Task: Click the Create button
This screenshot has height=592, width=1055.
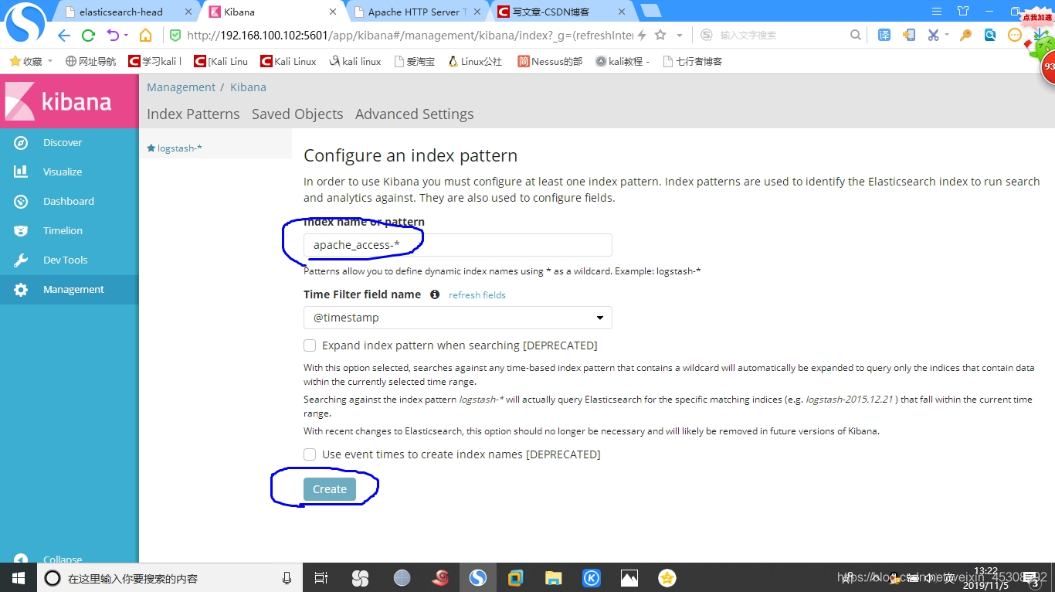Action: click(330, 489)
